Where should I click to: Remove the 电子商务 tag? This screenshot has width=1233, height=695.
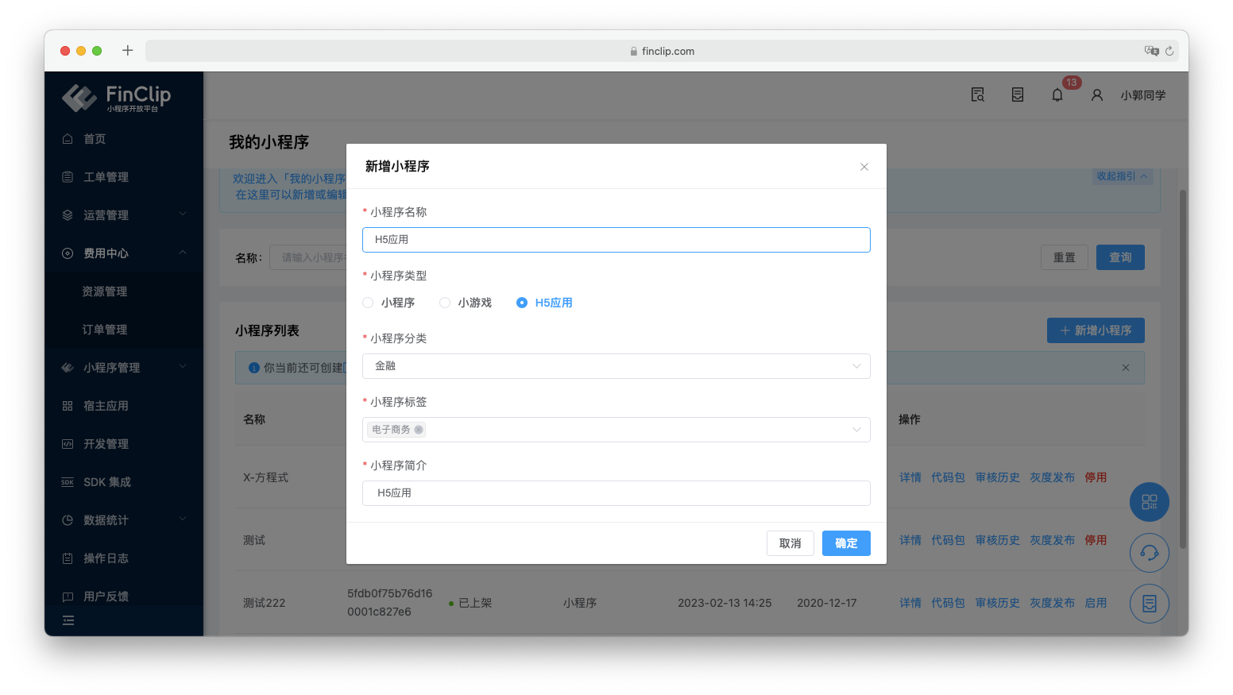[419, 430]
